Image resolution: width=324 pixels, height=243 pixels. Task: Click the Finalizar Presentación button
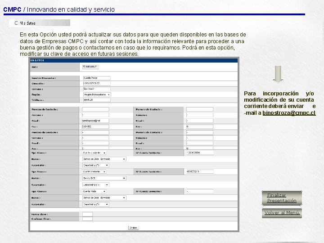(282, 198)
